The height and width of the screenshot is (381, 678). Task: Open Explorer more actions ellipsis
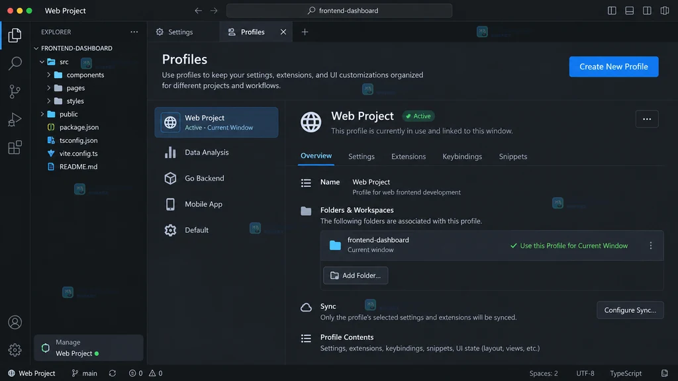pos(134,32)
